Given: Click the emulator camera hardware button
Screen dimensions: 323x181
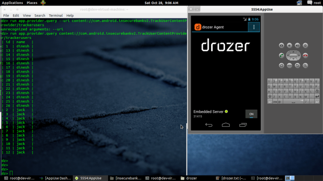Looking at the screenshot, I should 281,45.
